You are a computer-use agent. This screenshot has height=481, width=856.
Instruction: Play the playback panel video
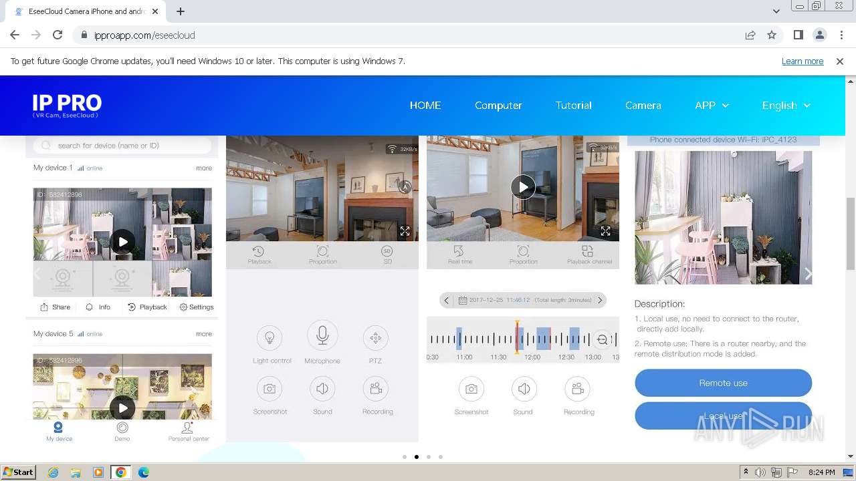click(523, 187)
